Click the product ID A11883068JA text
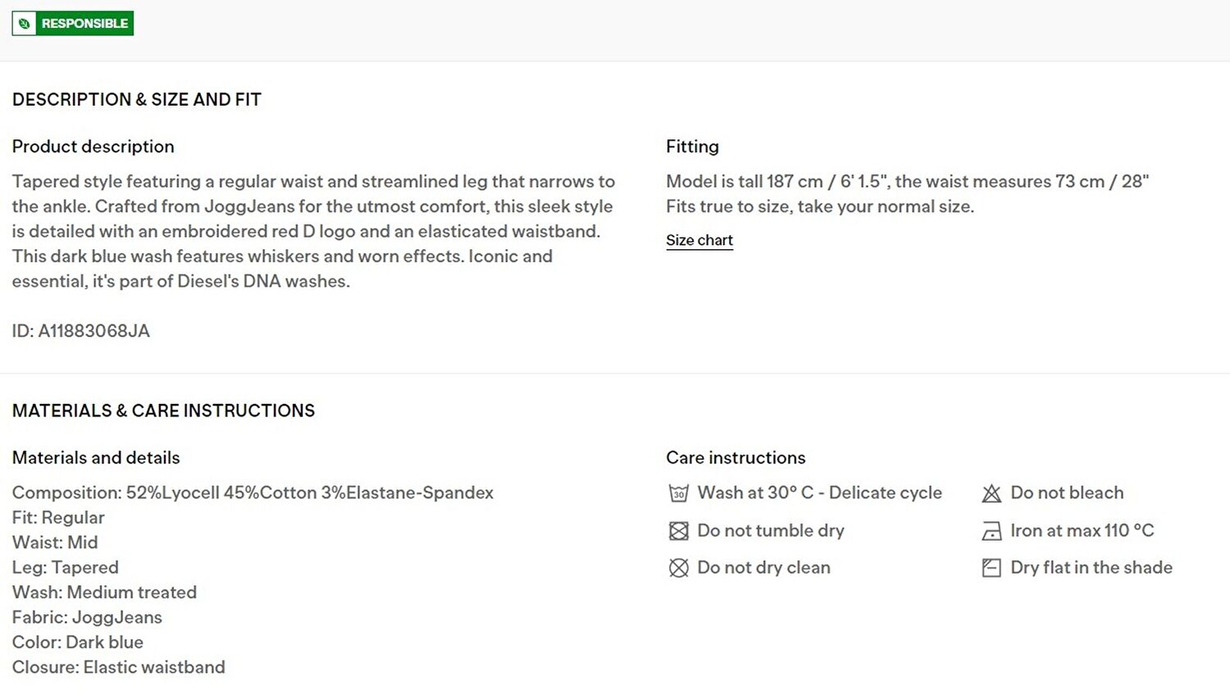This screenshot has width=1230, height=694. coord(80,331)
